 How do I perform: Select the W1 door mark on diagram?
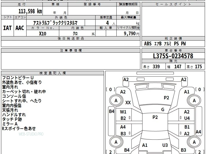tap(123, 112)
